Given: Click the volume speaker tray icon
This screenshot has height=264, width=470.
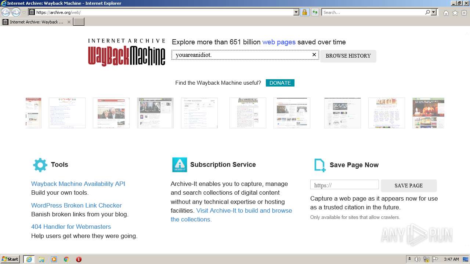Looking at the screenshot, I should pyautogui.click(x=417, y=259).
